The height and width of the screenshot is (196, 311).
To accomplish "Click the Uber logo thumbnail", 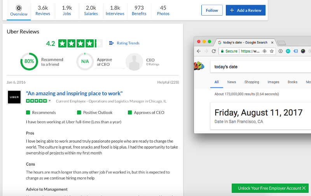I will coord(14,97).
